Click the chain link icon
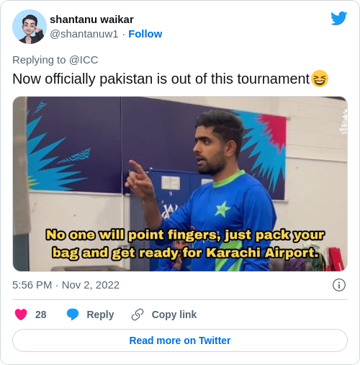This screenshot has height=365, width=360. click(x=138, y=315)
